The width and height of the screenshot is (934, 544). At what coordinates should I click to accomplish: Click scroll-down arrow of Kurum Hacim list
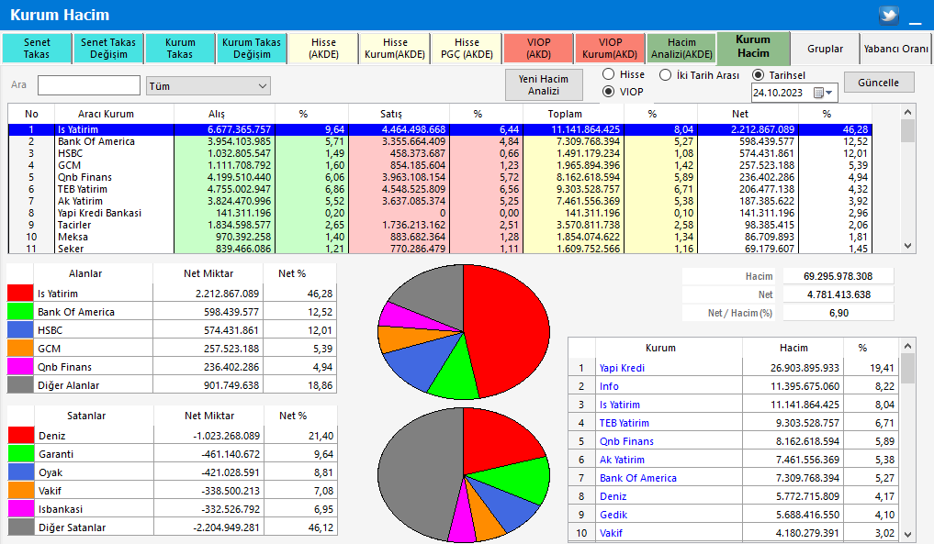pos(907,535)
